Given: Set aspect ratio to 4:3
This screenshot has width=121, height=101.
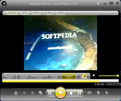Looking at the screenshot, I should point(24,13).
